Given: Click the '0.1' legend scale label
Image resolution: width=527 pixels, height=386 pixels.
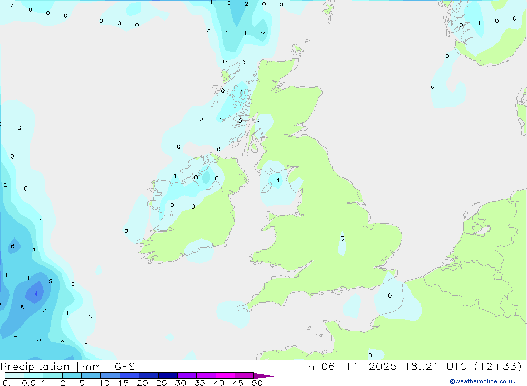Looking at the screenshot, I should click(9, 383).
